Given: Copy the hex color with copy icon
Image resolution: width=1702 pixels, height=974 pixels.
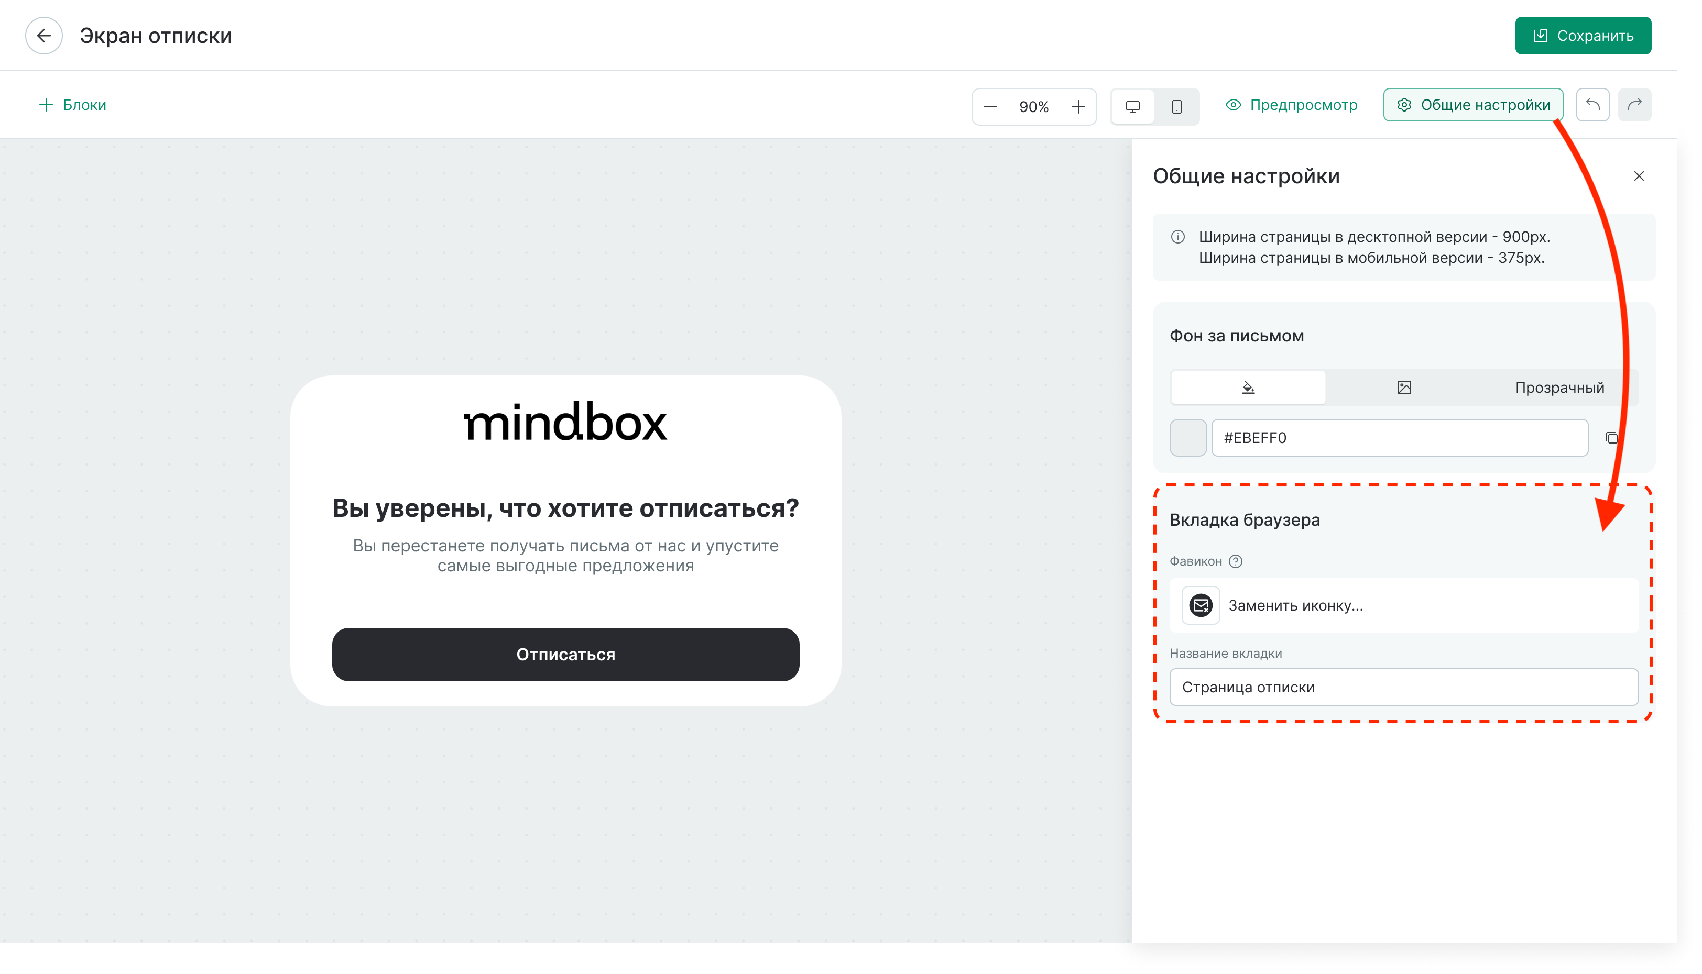Looking at the screenshot, I should 1612,437.
